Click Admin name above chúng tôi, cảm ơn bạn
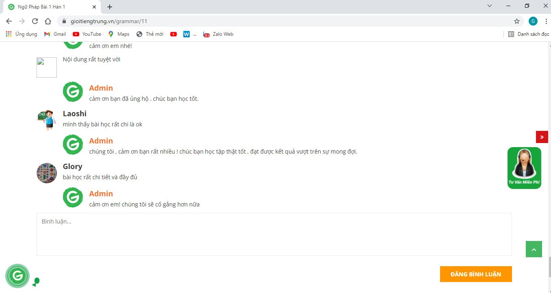This screenshot has height=293, width=551. tap(101, 141)
